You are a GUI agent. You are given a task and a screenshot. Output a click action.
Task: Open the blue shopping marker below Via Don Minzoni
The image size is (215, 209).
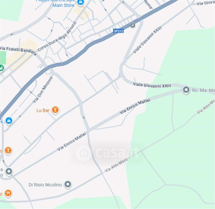click(9, 121)
